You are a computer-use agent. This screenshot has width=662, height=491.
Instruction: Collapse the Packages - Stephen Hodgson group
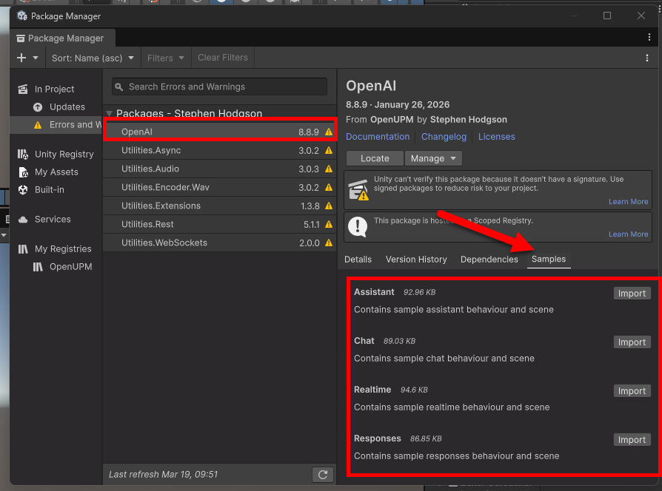click(109, 113)
